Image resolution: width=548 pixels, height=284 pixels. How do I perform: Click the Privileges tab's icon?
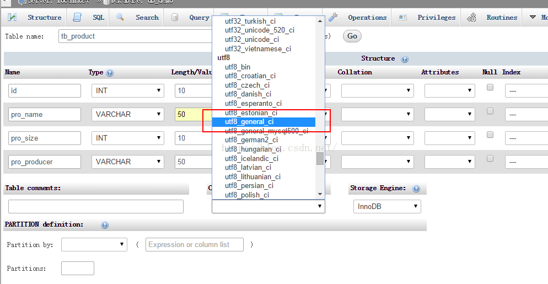pyautogui.click(x=403, y=18)
